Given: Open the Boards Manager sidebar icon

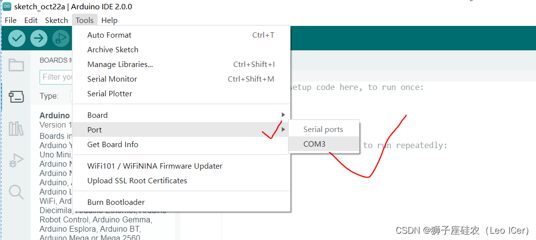Looking at the screenshot, I should 16,97.
